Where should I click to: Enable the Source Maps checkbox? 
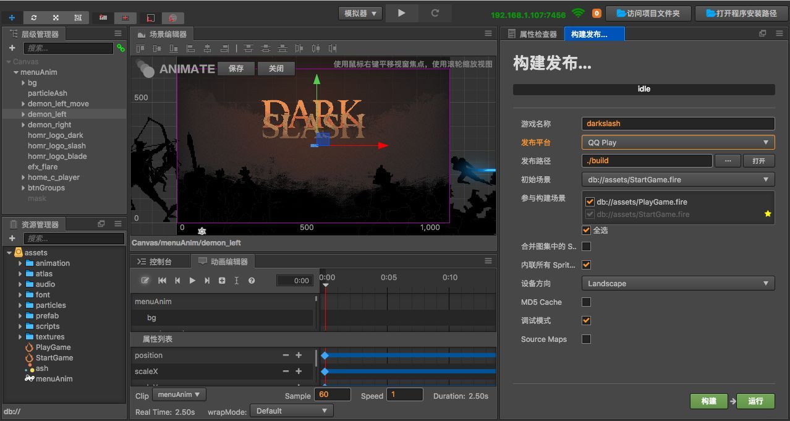coord(586,339)
